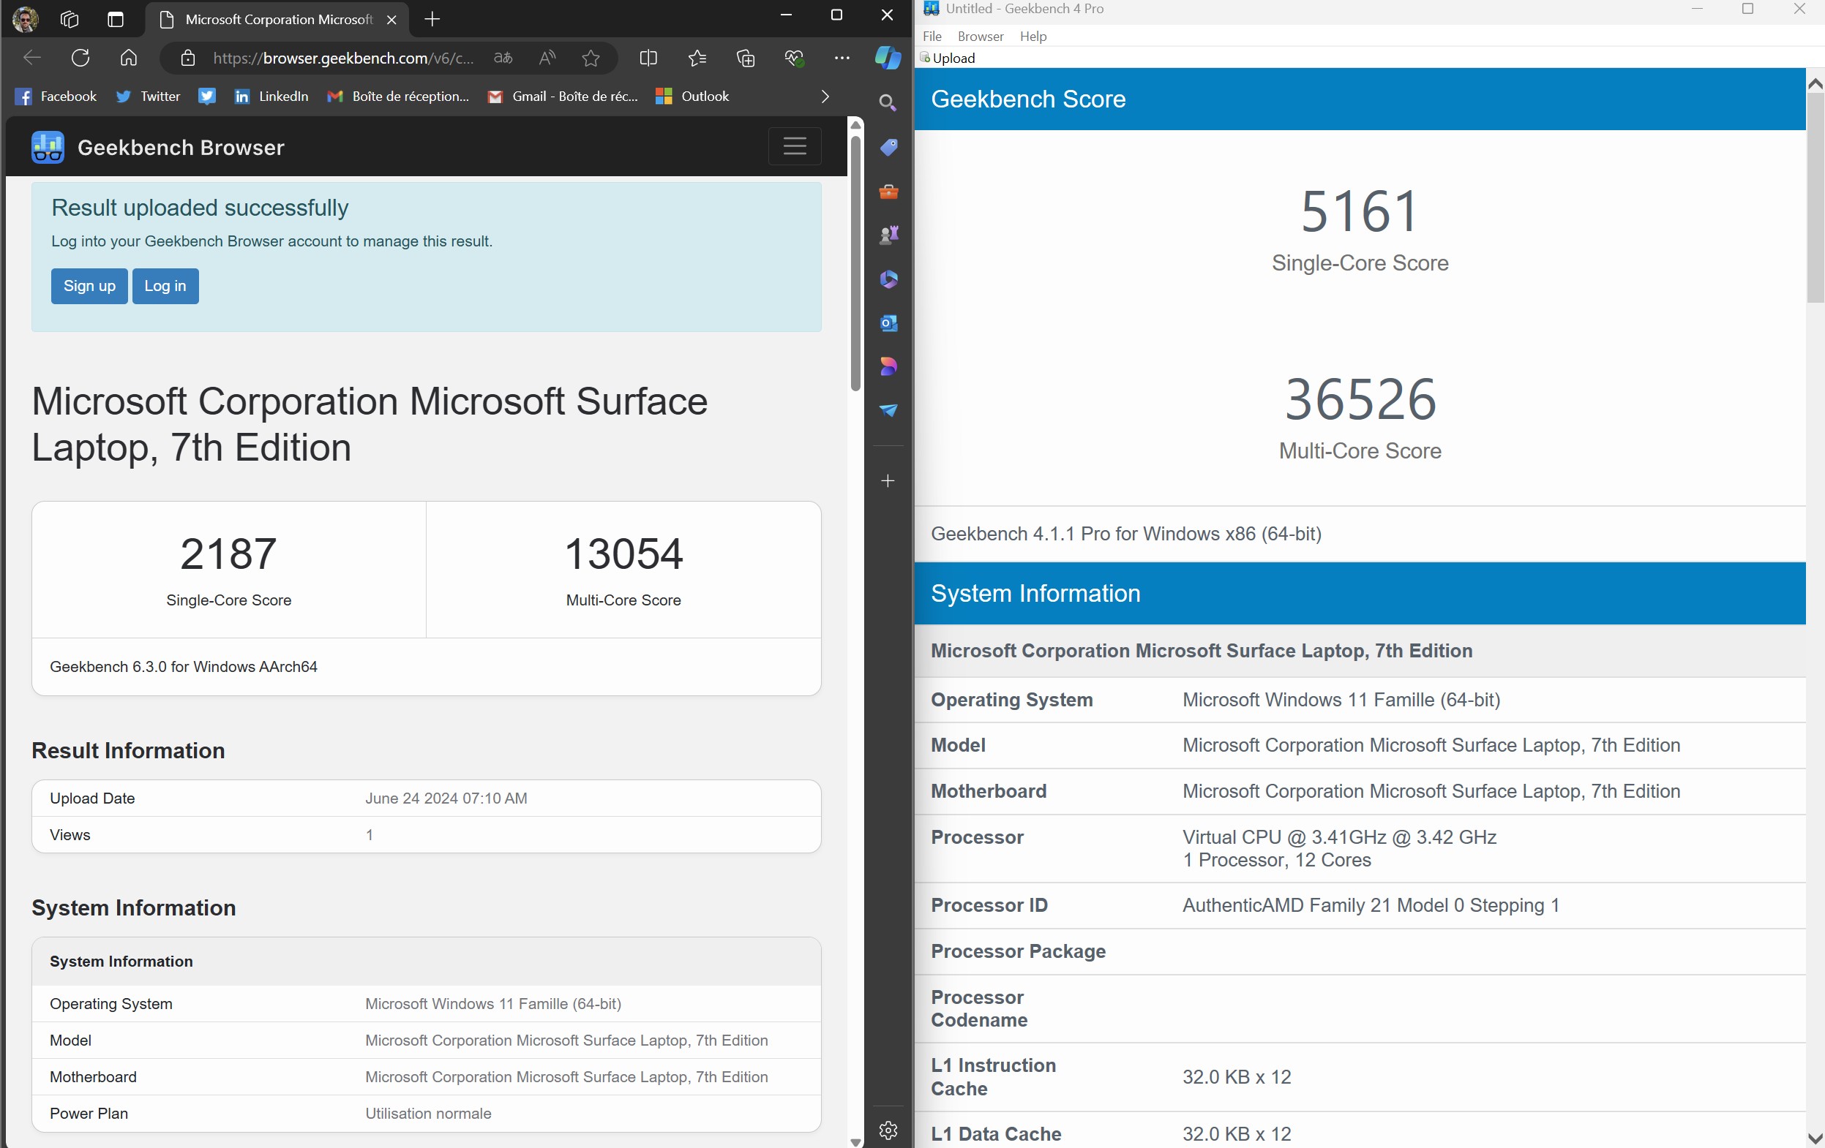Screen dimensions: 1825x1148
Task: Toggle the split screen icon
Action: click(648, 58)
